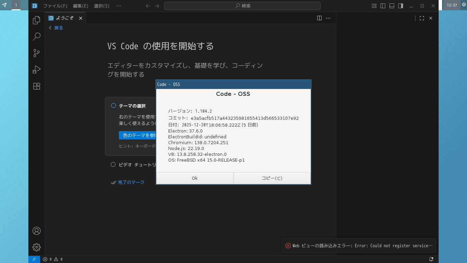Open the Web ビュー error notification
467x263 pixels.
coord(359,246)
